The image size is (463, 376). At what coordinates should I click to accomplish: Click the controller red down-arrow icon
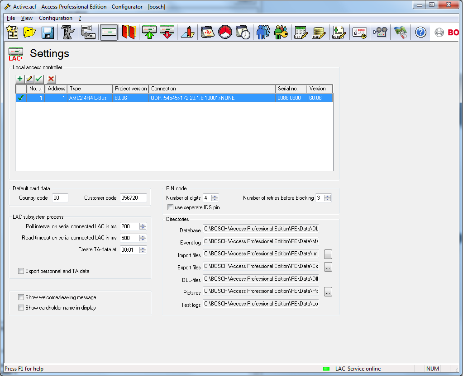coord(167,32)
